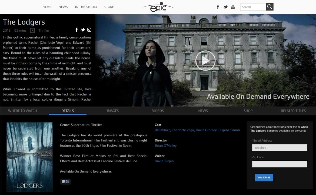Viewport: 316px width, 195px height.
Task: Focus the header Search box
Action: click(253, 7)
